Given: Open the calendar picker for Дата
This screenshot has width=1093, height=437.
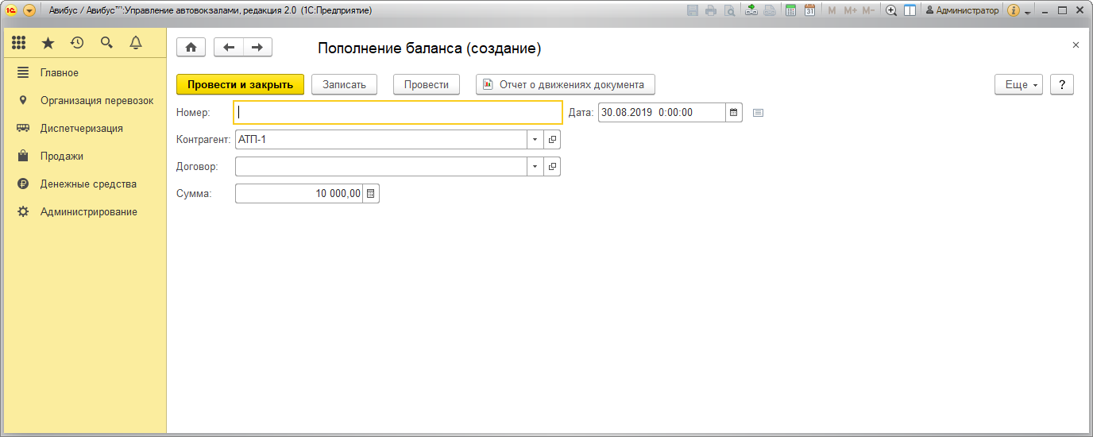Looking at the screenshot, I should [x=734, y=113].
